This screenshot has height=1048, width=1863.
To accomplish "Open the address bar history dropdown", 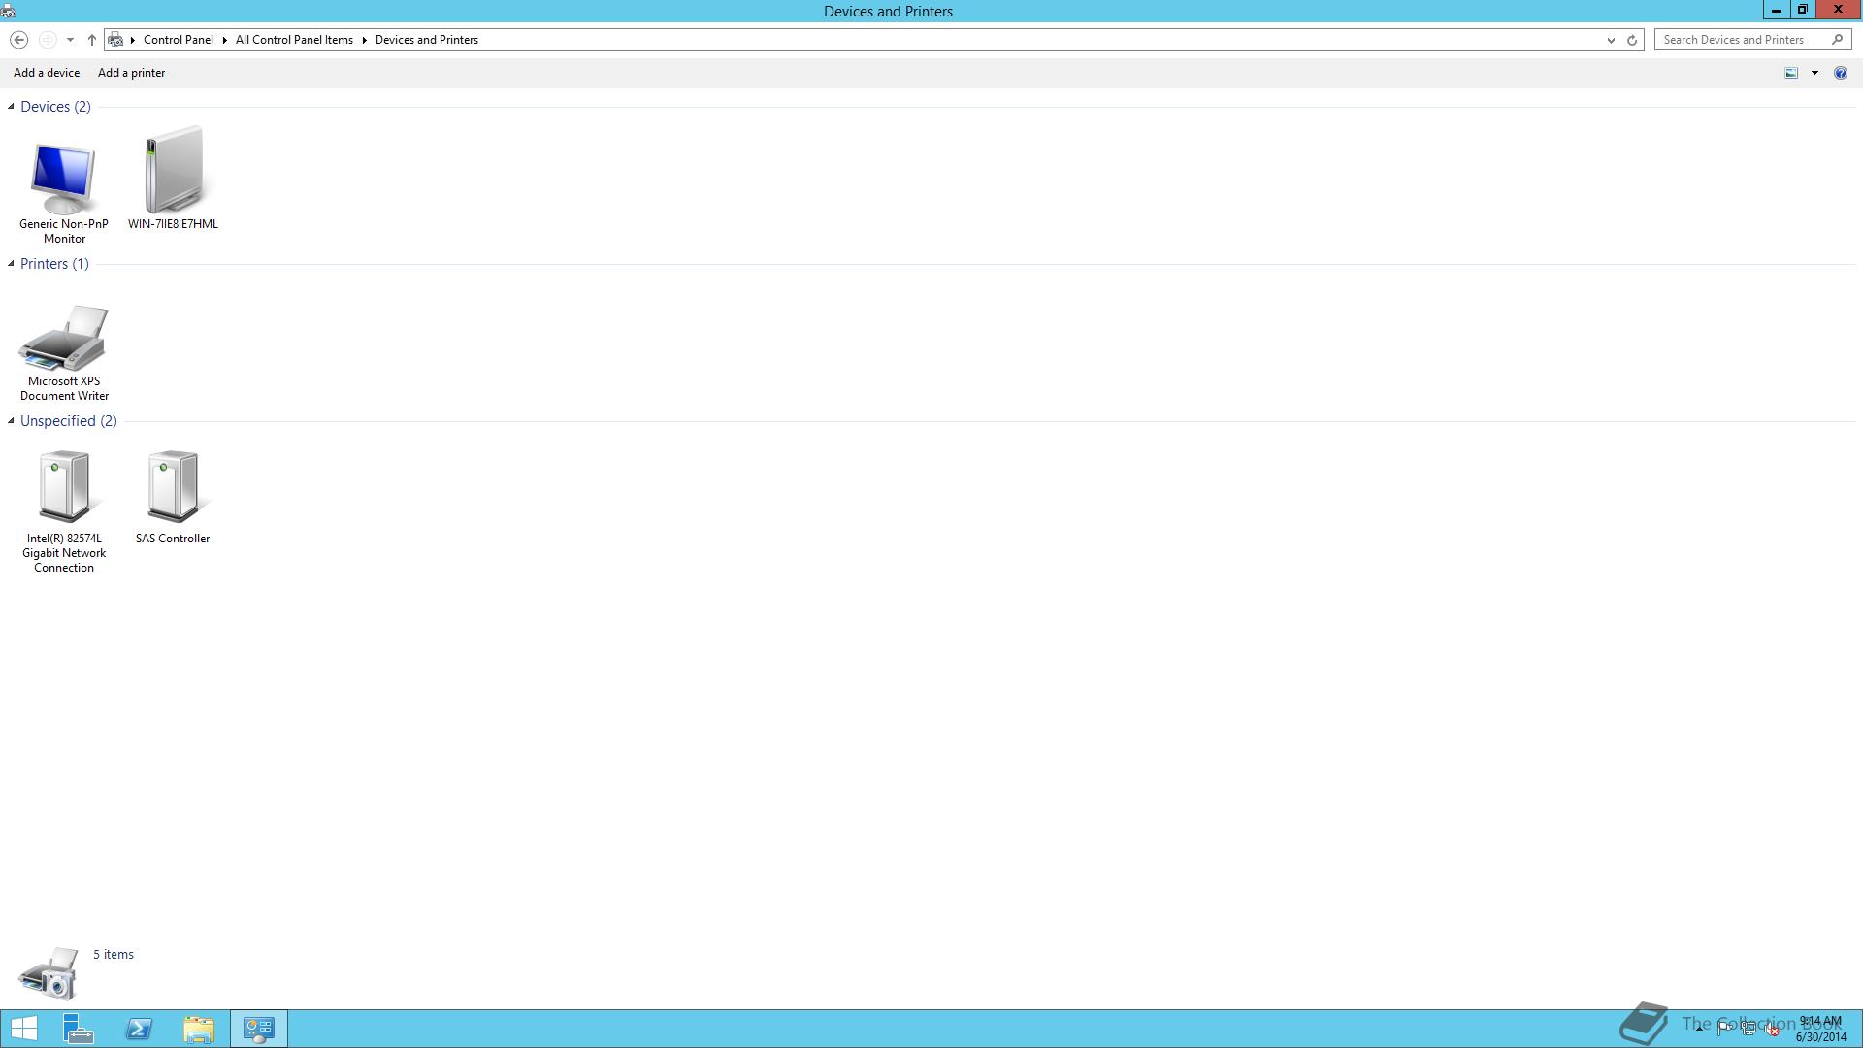I will click(1611, 40).
